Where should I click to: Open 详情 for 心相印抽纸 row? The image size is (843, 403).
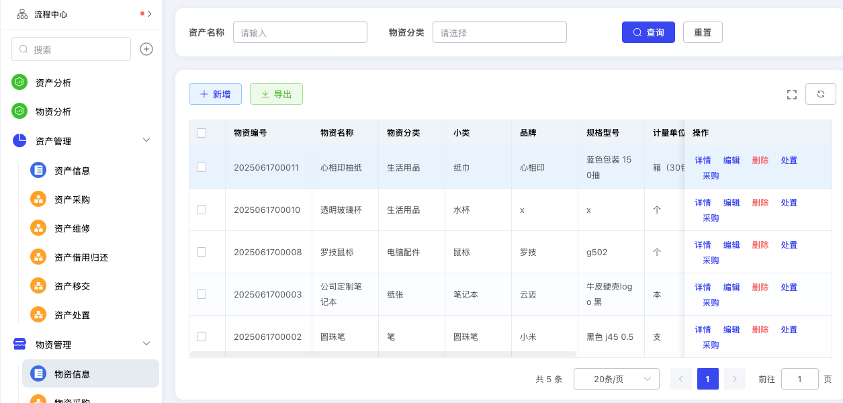tap(703, 161)
